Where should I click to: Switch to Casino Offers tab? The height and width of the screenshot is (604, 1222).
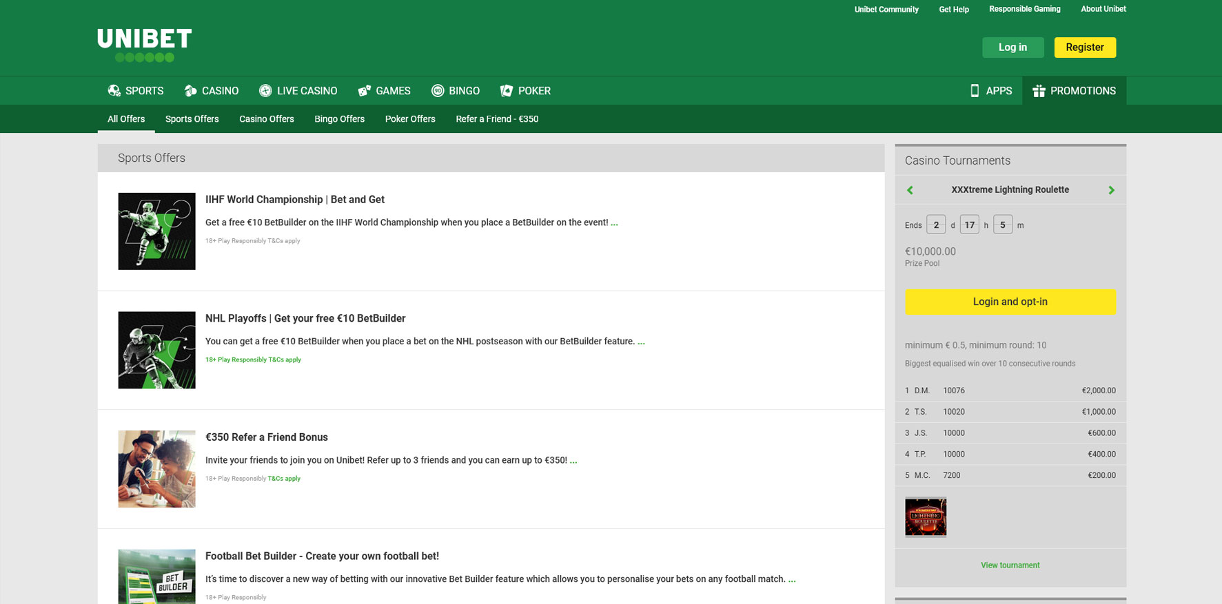(267, 119)
